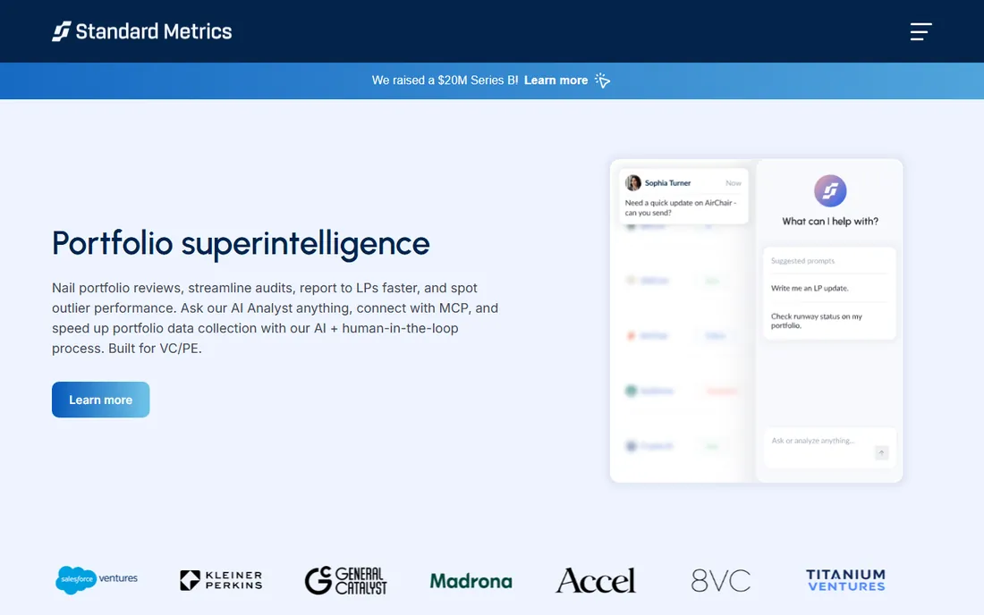Click the General Catalyst logo
Screen dimensions: 984x615
click(346, 580)
